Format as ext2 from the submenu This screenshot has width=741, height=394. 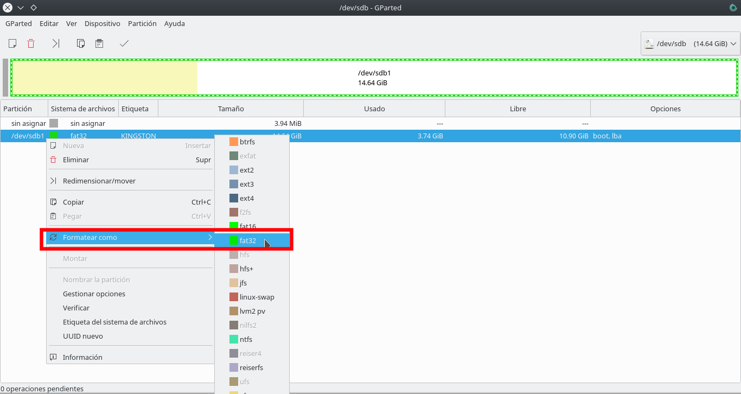click(252, 170)
